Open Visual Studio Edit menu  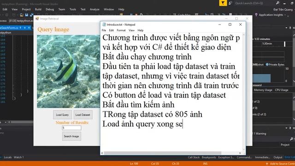(5, 9)
